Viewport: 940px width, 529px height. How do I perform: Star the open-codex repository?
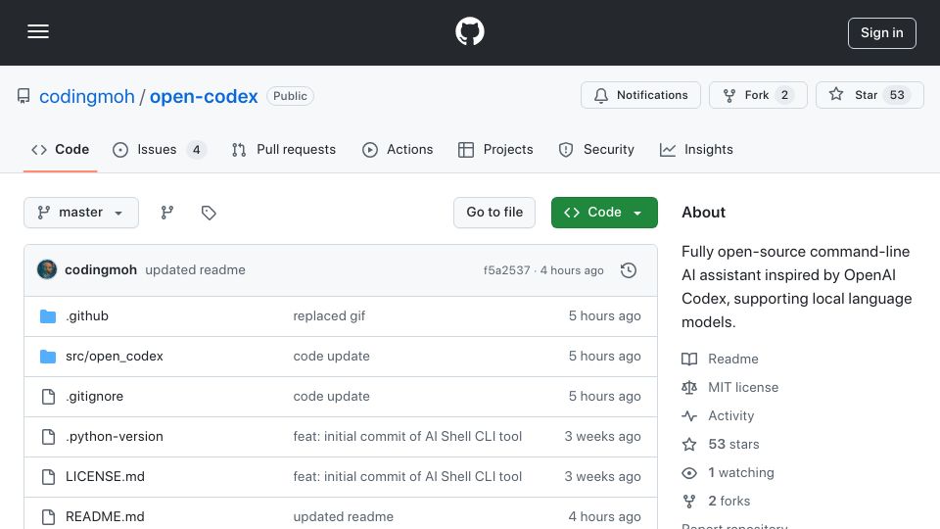click(869, 95)
